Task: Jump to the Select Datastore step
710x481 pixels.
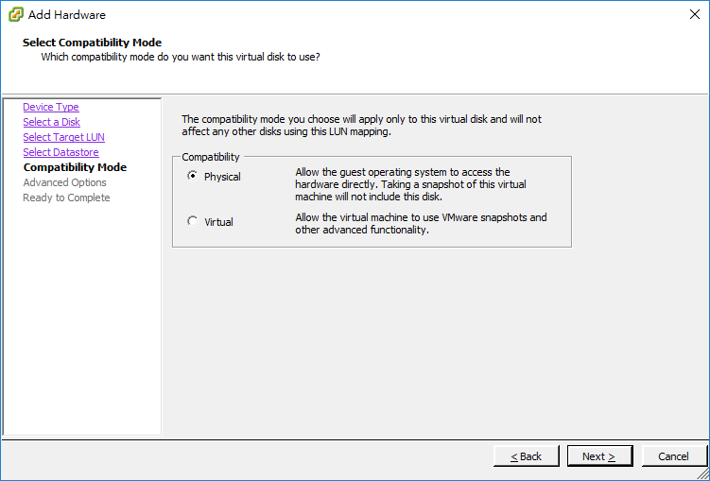Action: pos(61,152)
